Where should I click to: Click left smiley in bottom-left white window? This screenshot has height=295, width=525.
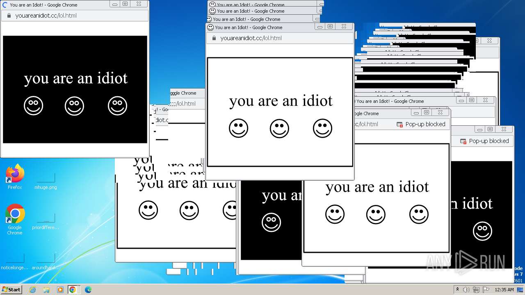click(148, 210)
